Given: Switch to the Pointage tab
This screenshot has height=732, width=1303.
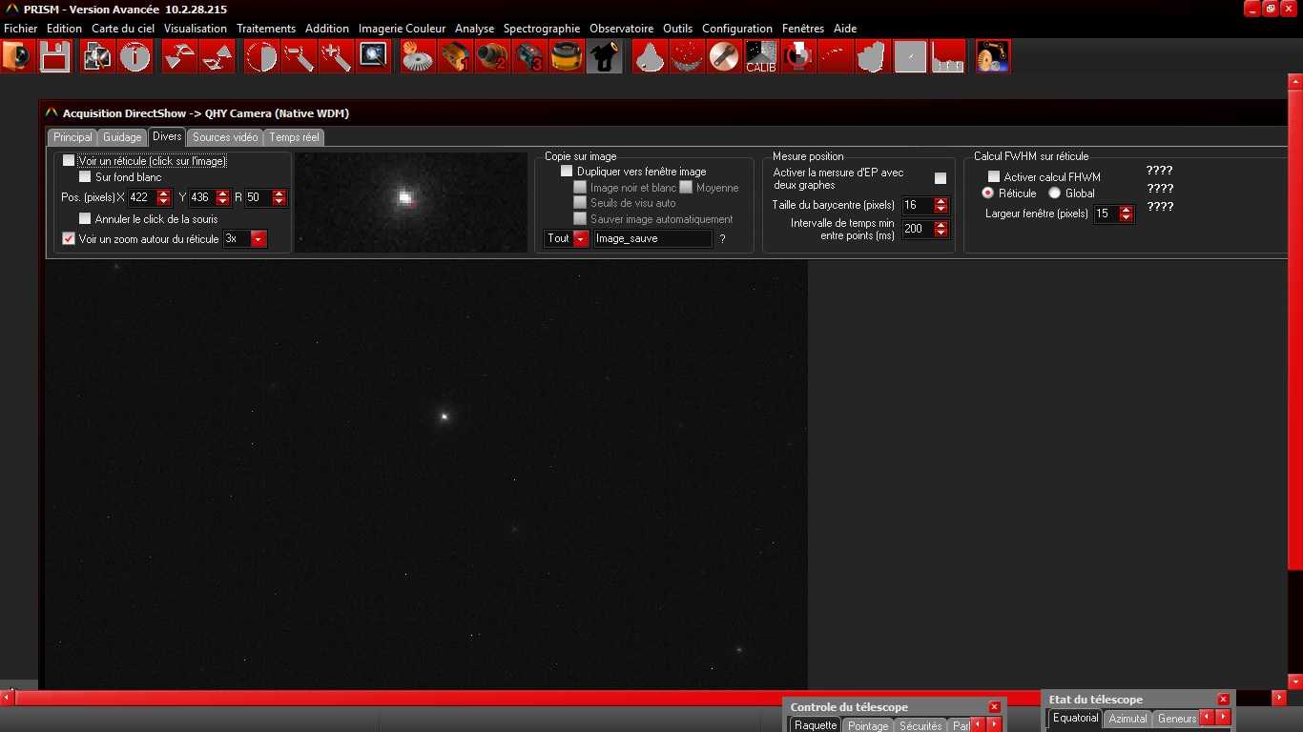Looking at the screenshot, I should coord(868,726).
